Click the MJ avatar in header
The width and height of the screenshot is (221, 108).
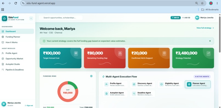click(197, 18)
